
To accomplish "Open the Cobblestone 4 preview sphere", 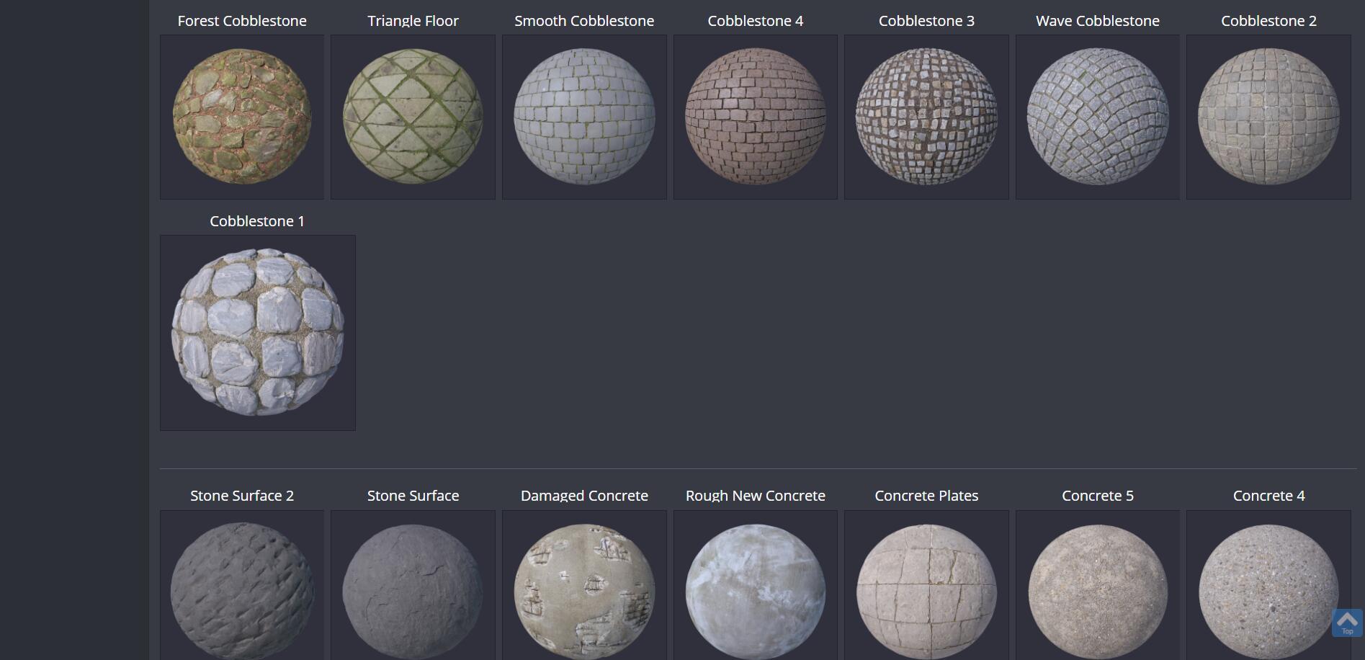I will [x=755, y=117].
